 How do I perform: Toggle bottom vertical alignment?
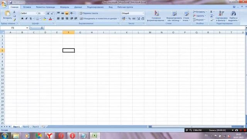click(x=67, y=13)
